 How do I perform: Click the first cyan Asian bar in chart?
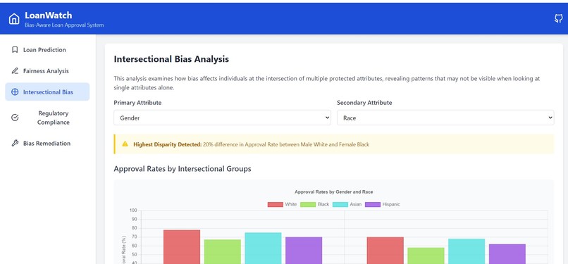tap(263, 248)
